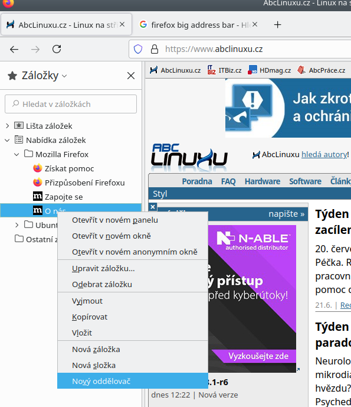Click the ABC Linuxu site logo
The width and height of the screenshot is (351, 407).
[189, 158]
